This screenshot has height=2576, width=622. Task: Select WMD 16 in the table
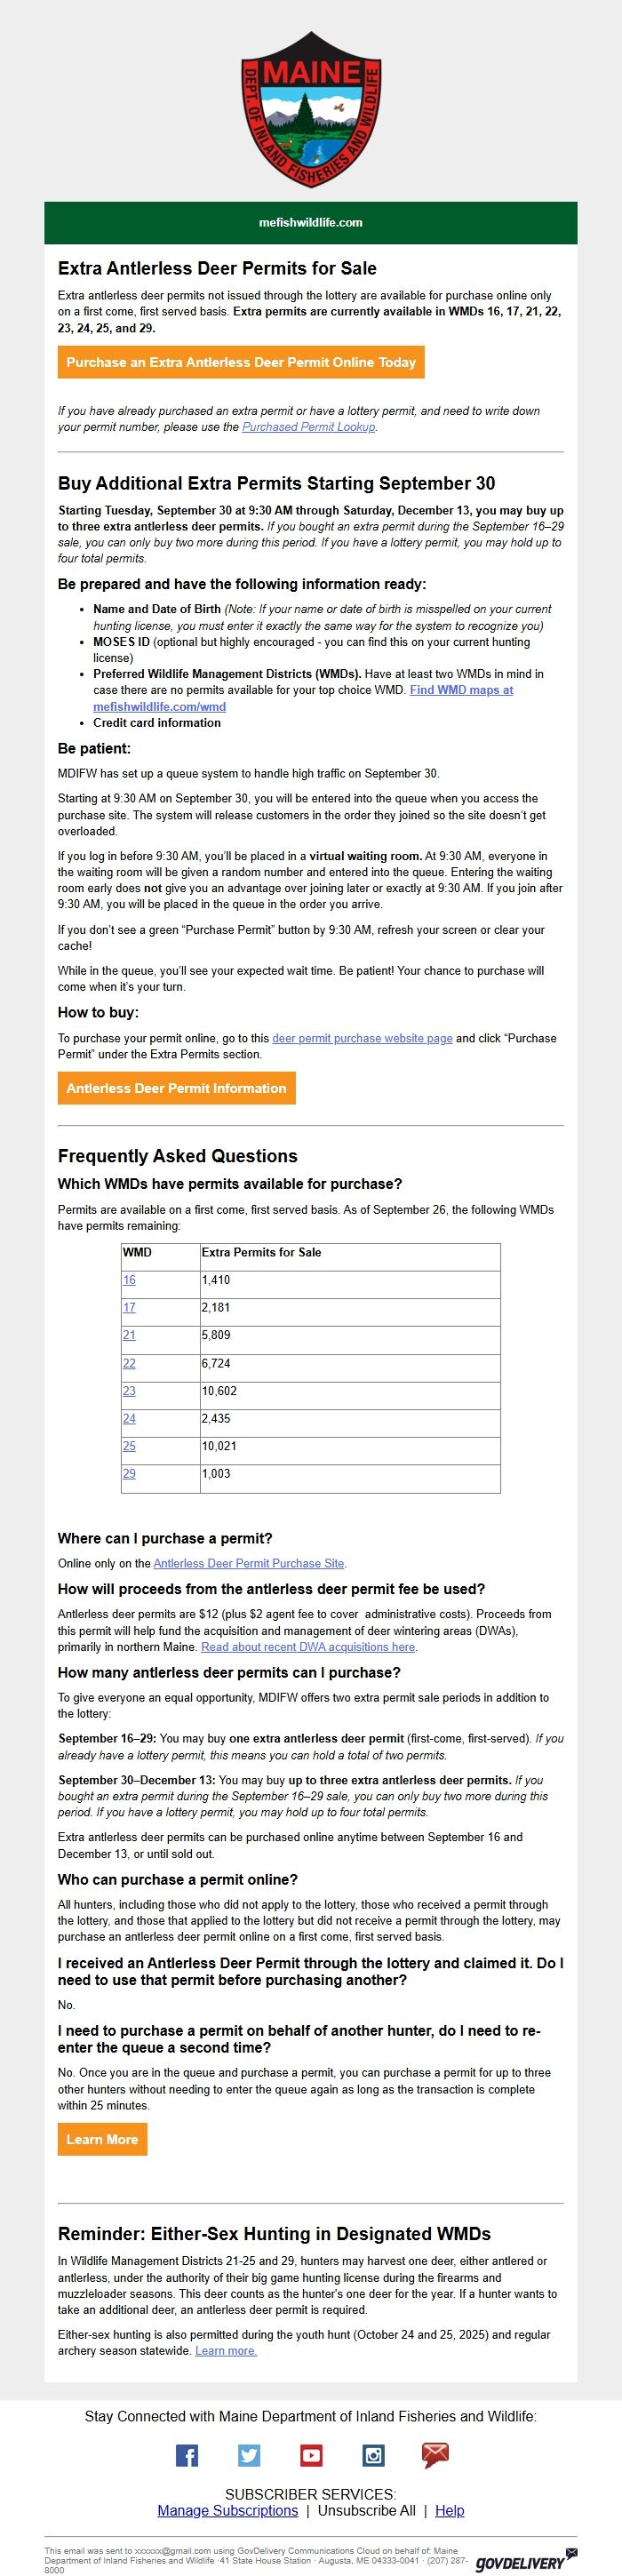(x=129, y=1280)
